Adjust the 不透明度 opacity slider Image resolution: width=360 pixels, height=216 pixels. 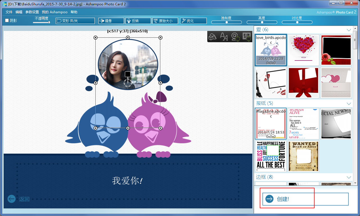41,22
